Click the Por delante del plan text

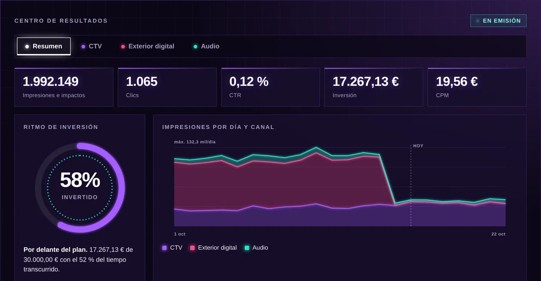click(56, 250)
